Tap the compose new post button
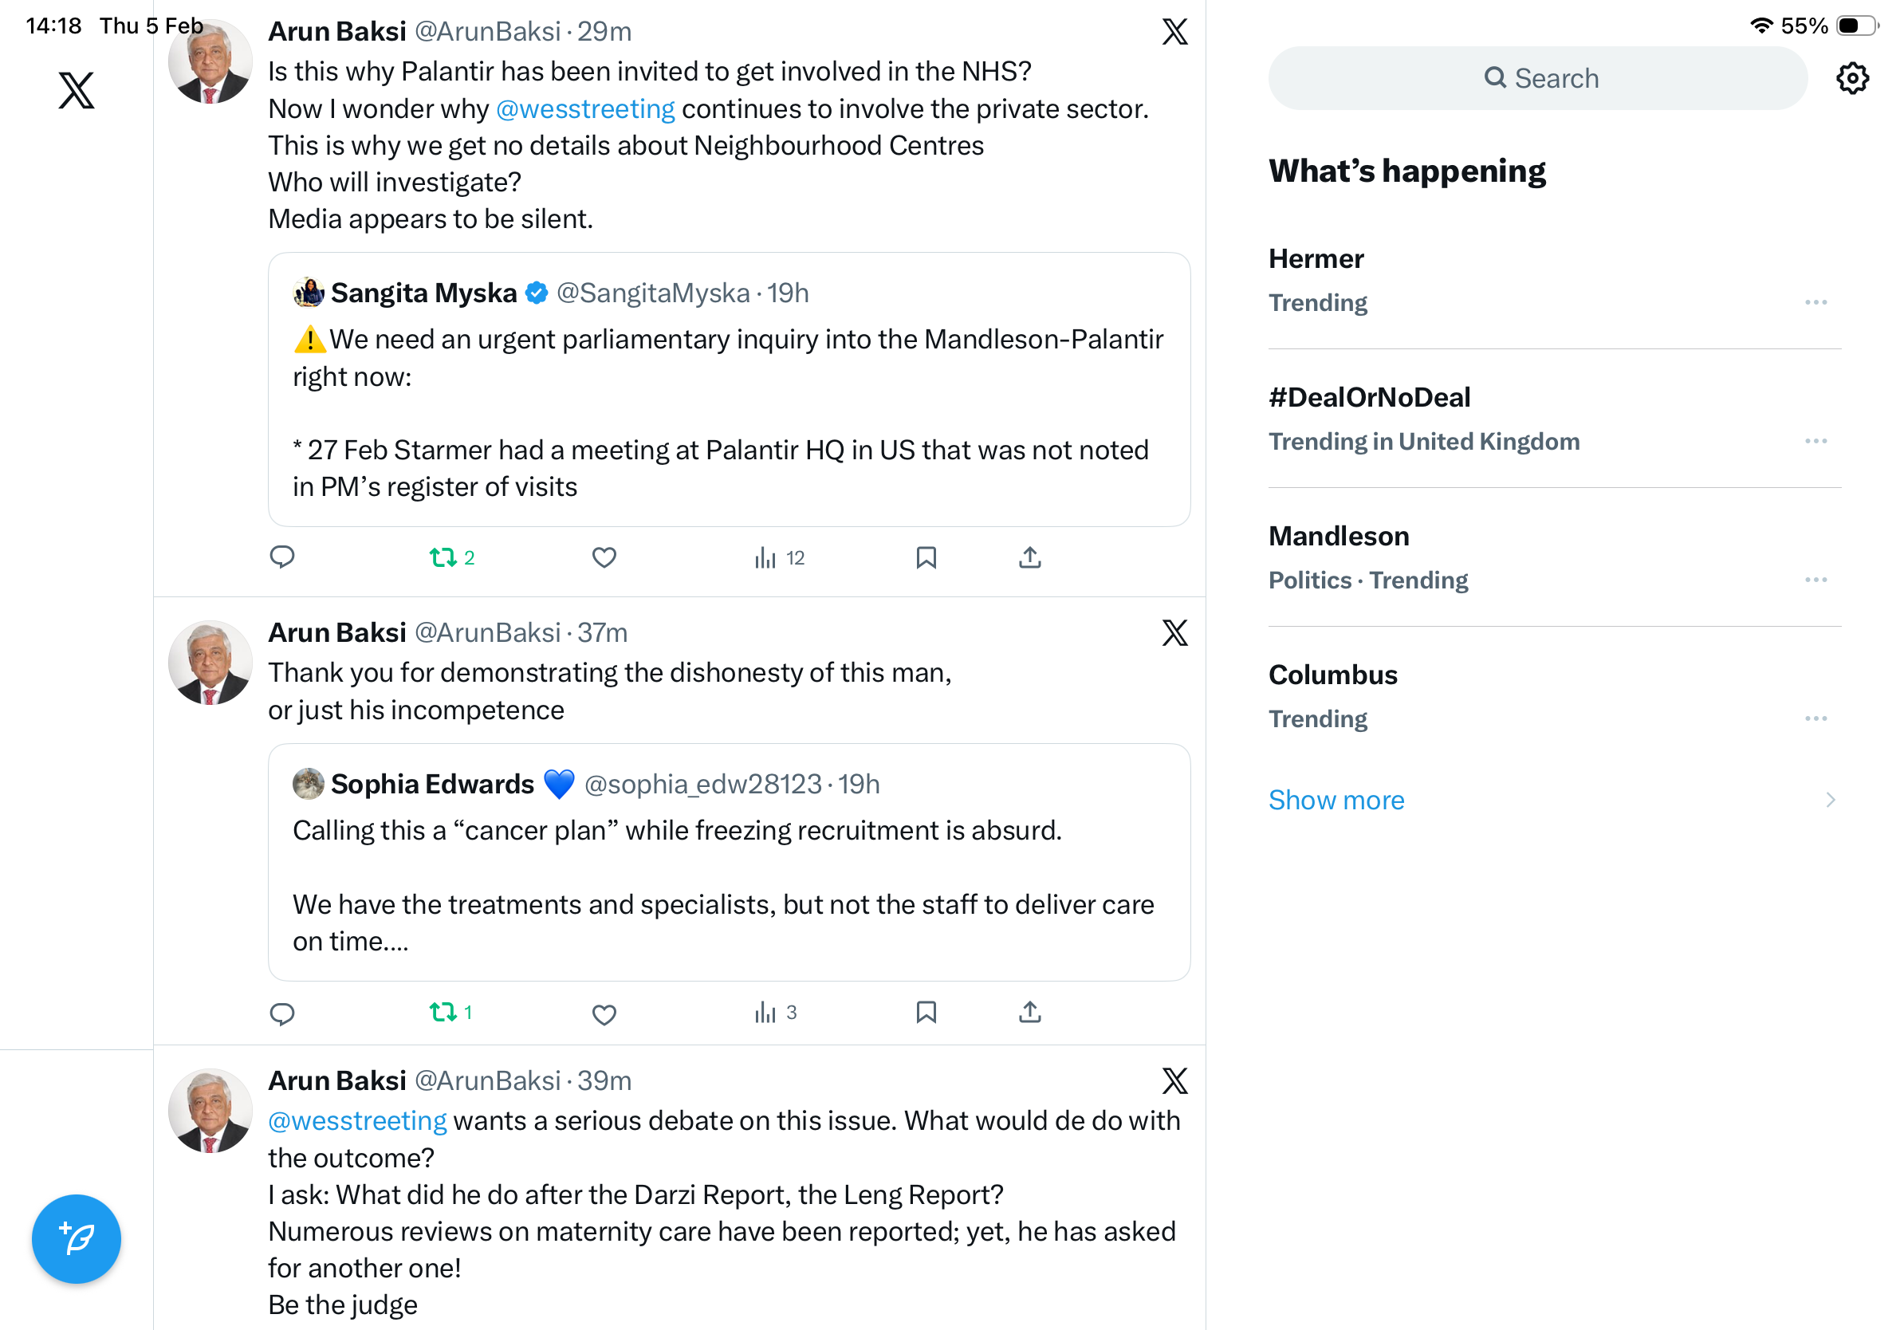1904x1330 pixels. [x=77, y=1239]
